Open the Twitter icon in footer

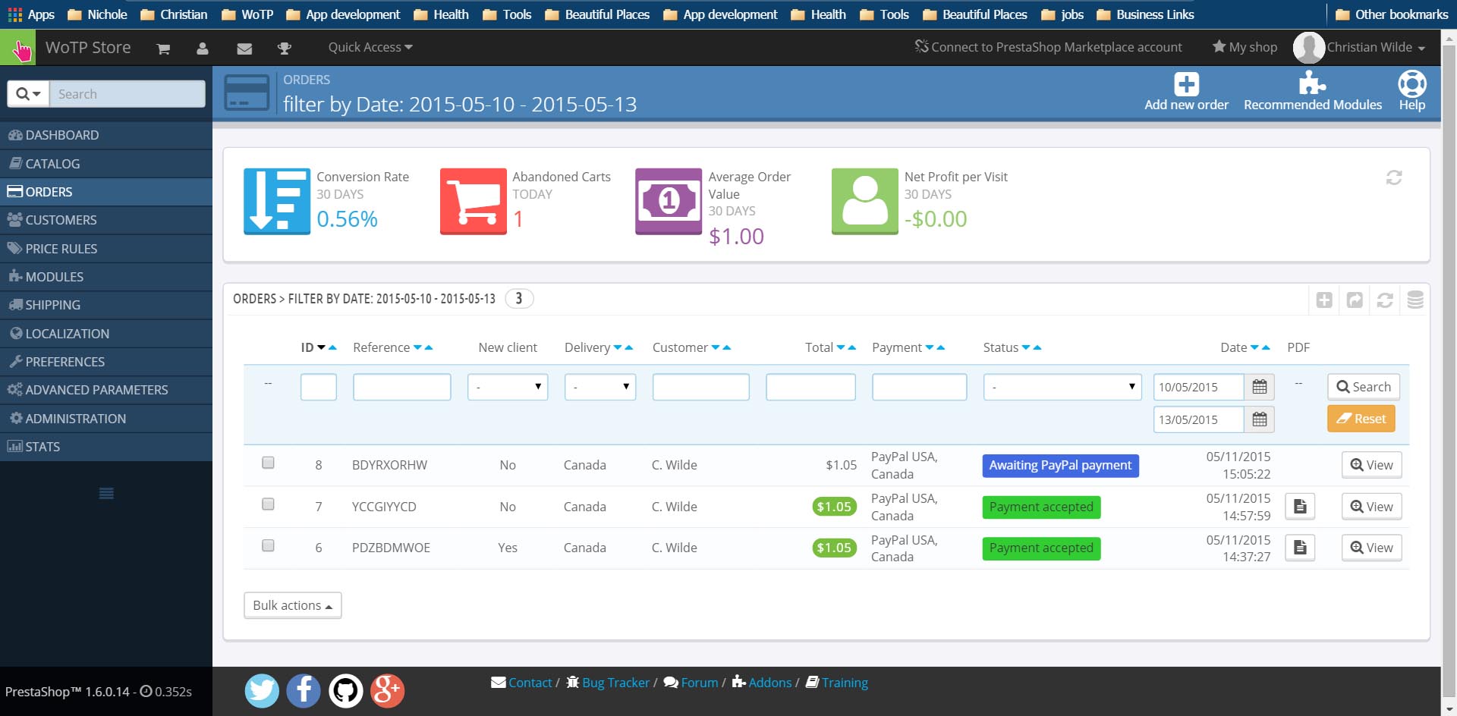point(262,691)
